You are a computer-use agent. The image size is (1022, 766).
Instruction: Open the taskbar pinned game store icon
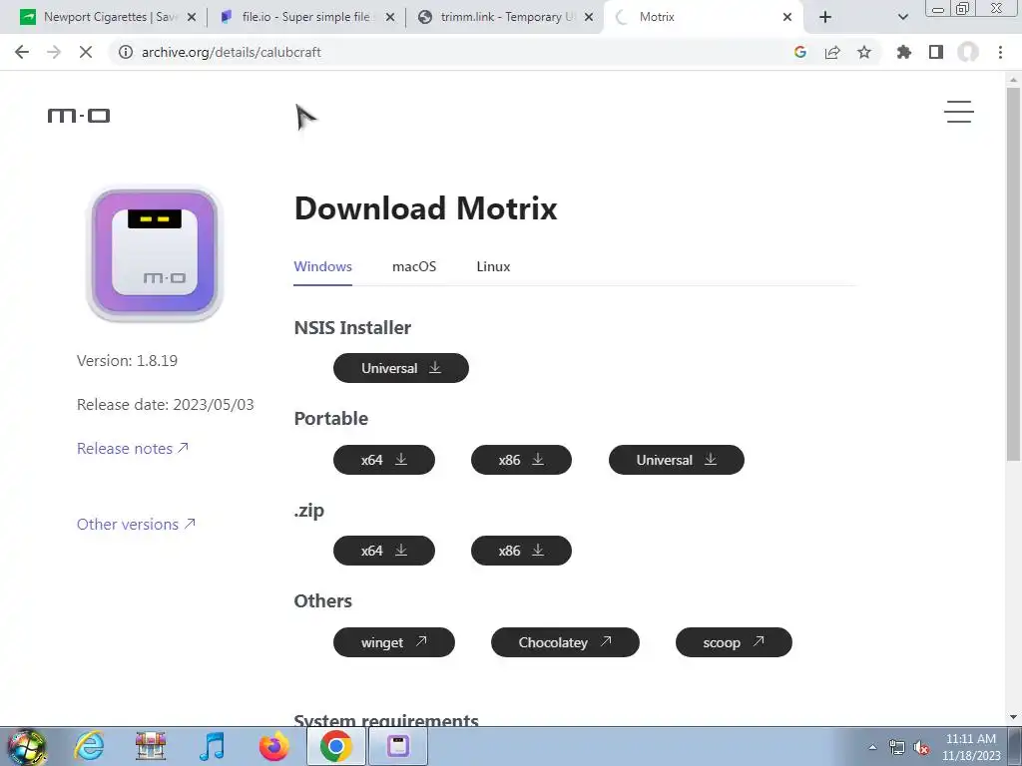click(x=151, y=746)
